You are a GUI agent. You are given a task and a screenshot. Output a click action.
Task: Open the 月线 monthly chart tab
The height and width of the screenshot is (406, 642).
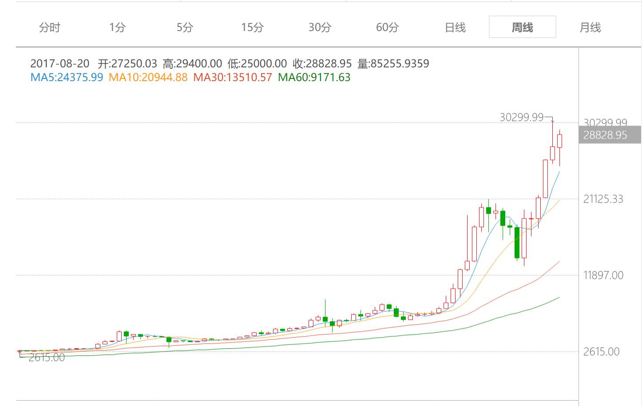pos(590,27)
